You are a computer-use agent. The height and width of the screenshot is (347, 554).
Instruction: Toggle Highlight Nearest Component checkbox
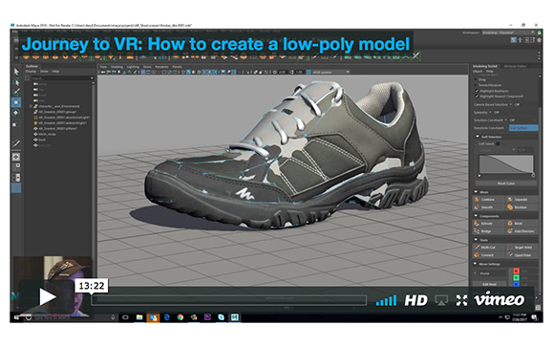pyautogui.click(x=477, y=97)
